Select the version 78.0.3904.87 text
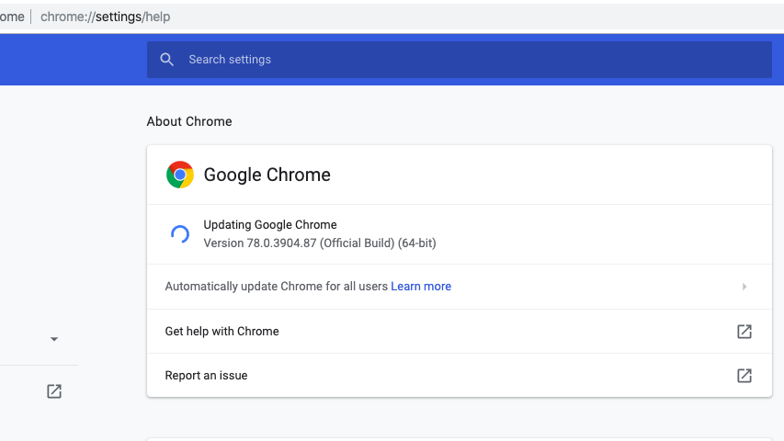The height and width of the screenshot is (441, 784). pyautogui.click(x=320, y=243)
